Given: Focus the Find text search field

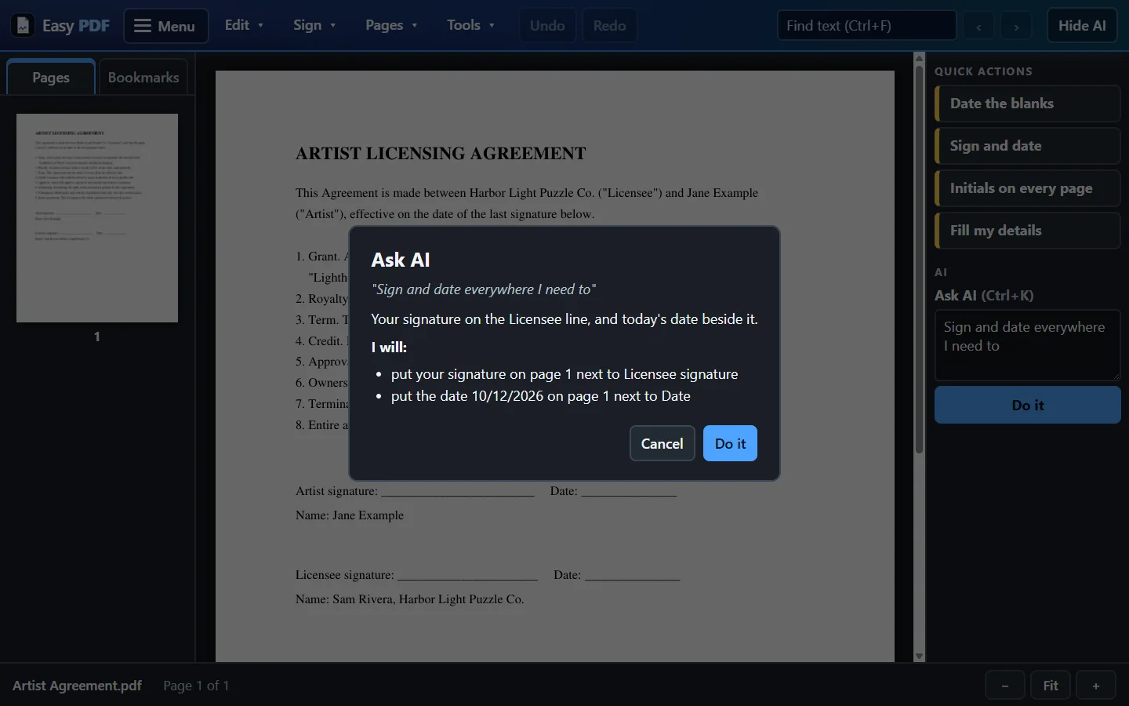Looking at the screenshot, I should pyautogui.click(x=866, y=26).
